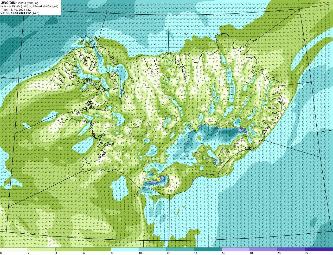Click the legend tick label 14

pos(196,253)
